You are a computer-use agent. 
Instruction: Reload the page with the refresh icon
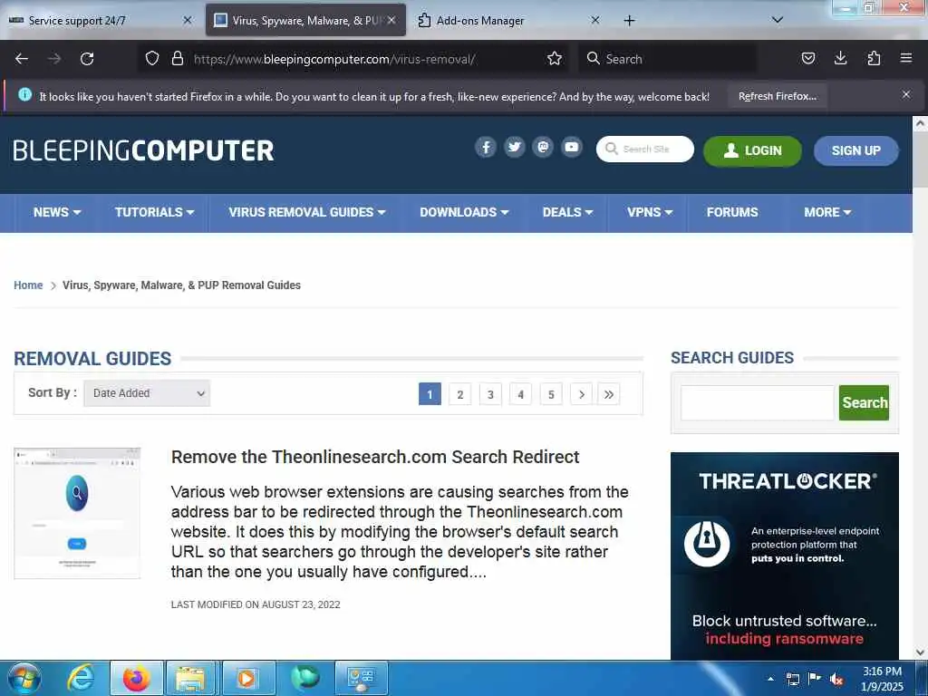(x=87, y=59)
